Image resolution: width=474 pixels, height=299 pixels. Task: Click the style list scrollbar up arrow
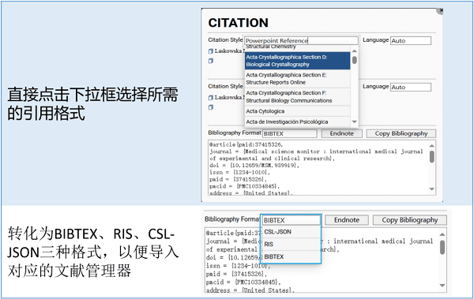(355, 50)
